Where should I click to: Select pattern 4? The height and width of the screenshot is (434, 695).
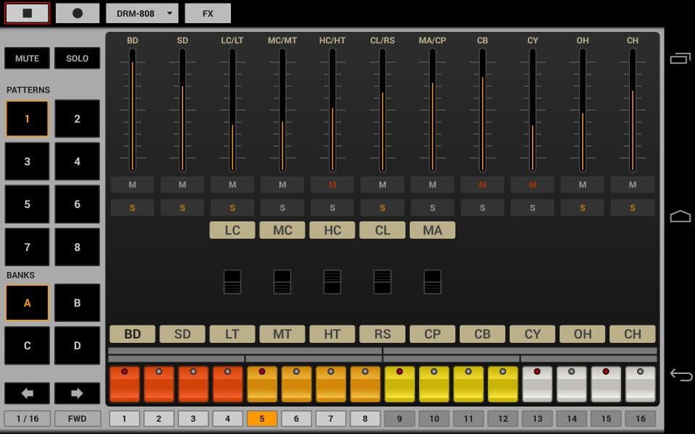77,161
